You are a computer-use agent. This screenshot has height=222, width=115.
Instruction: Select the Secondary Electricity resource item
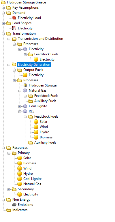click(x=31, y=194)
